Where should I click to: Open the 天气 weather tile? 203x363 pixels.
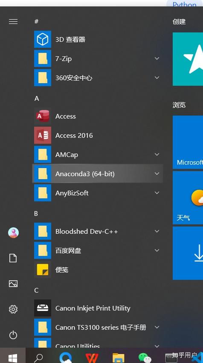click(x=188, y=197)
